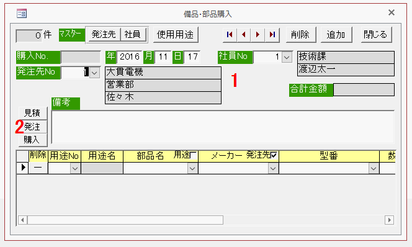
Task: Click the 月 field showing 11
Action: point(163,56)
